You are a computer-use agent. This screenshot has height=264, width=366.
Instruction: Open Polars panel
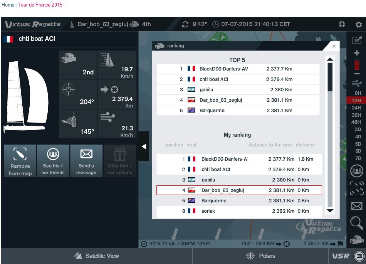point(260,256)
